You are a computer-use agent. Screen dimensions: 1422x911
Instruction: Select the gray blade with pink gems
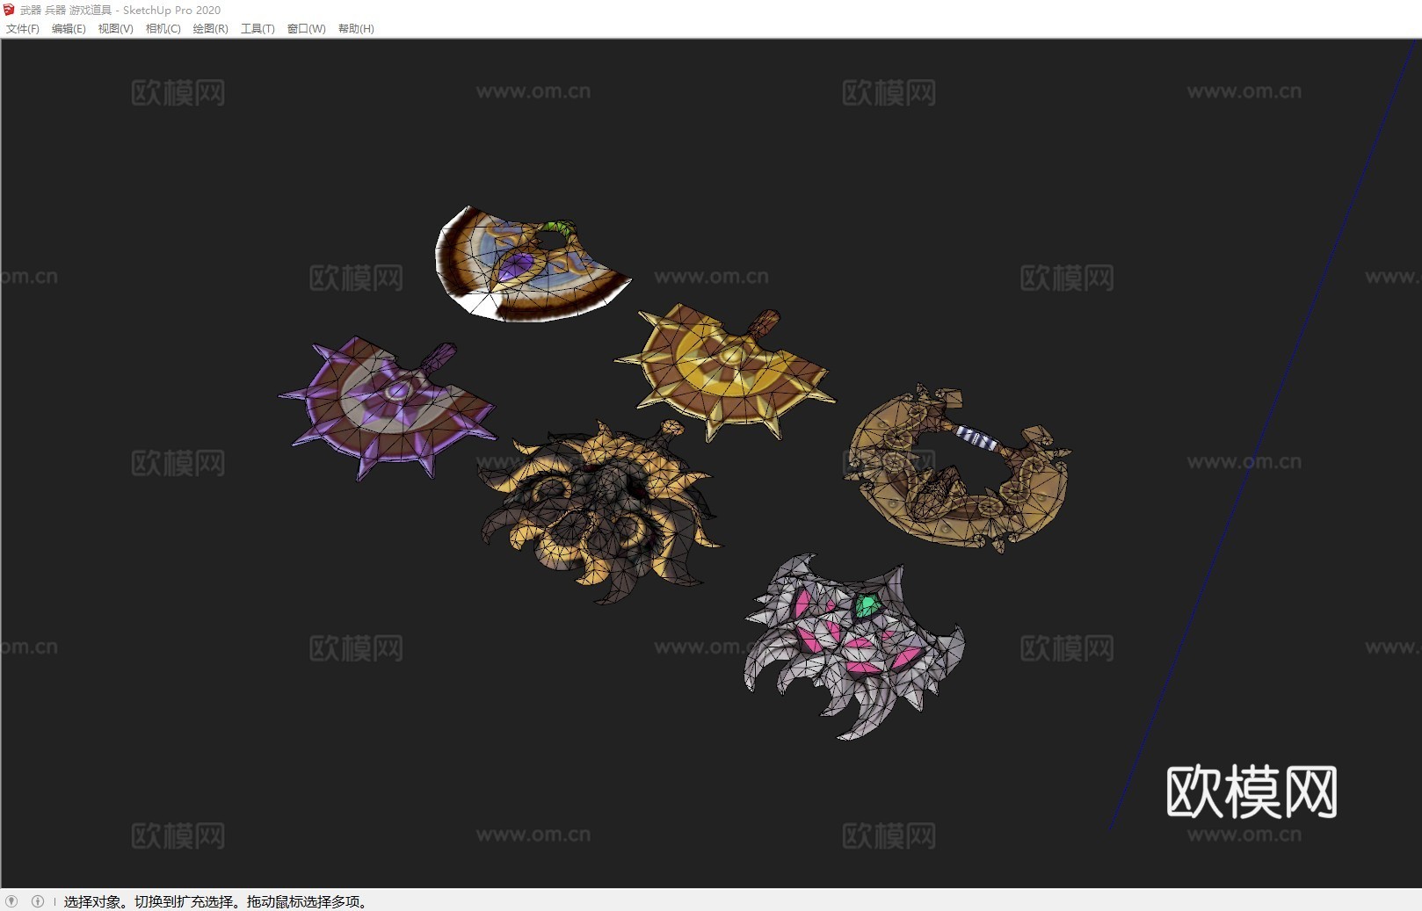click(x=854, y=646)
